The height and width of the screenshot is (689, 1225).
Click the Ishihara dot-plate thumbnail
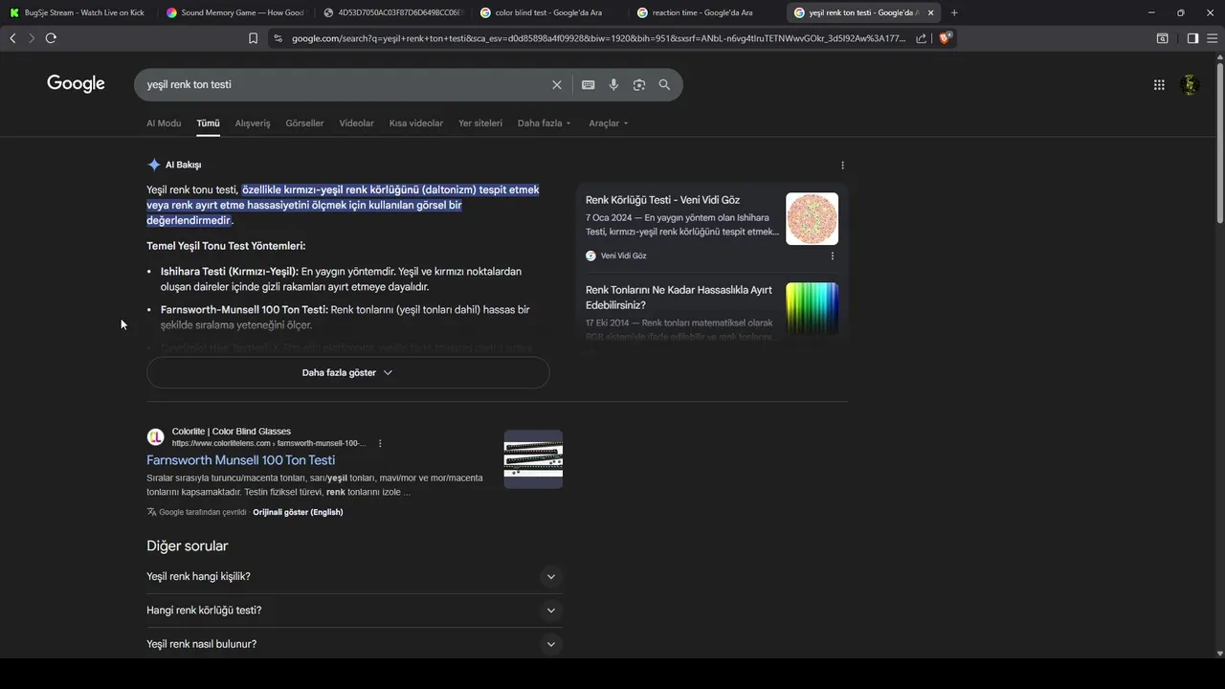pyautogui.click(x=812, y=218)
